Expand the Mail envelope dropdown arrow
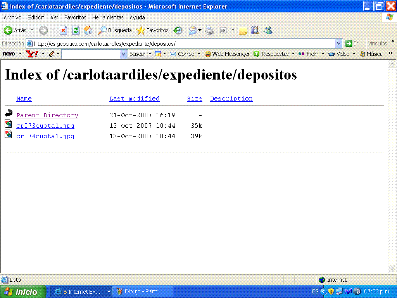397x298 pixels. click(200, 30)
